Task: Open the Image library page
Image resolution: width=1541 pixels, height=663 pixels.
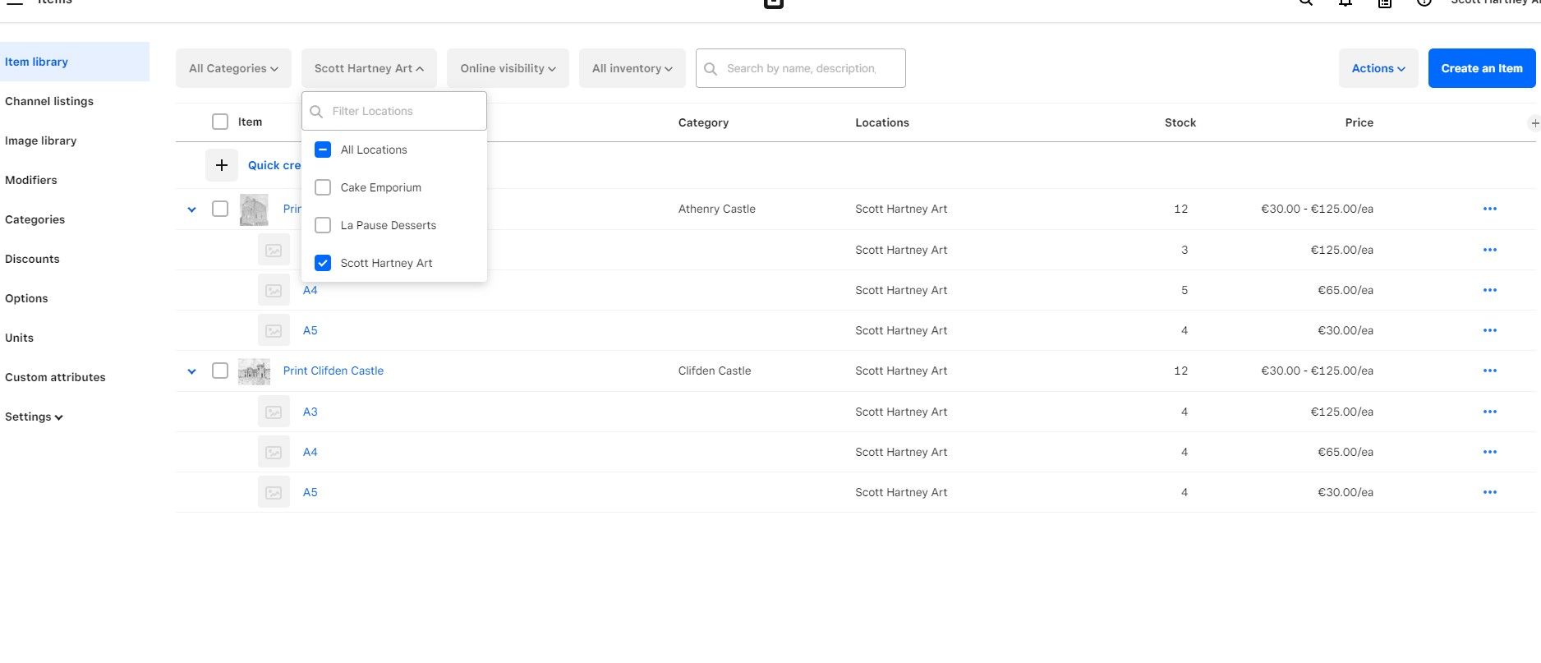Action: pyautogui.click(x=41, y=140)
